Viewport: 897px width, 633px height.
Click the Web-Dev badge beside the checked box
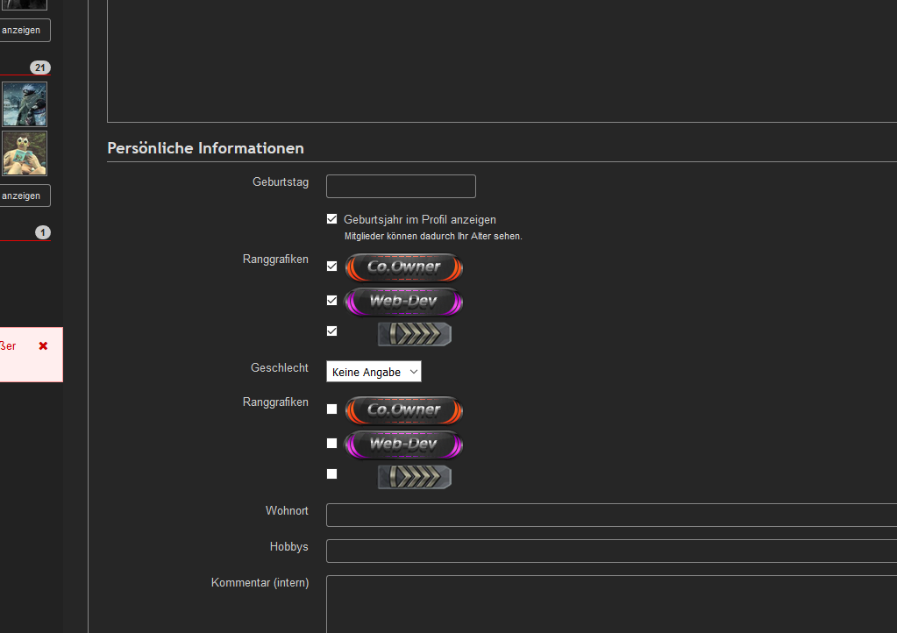click(x=403, y=301)
